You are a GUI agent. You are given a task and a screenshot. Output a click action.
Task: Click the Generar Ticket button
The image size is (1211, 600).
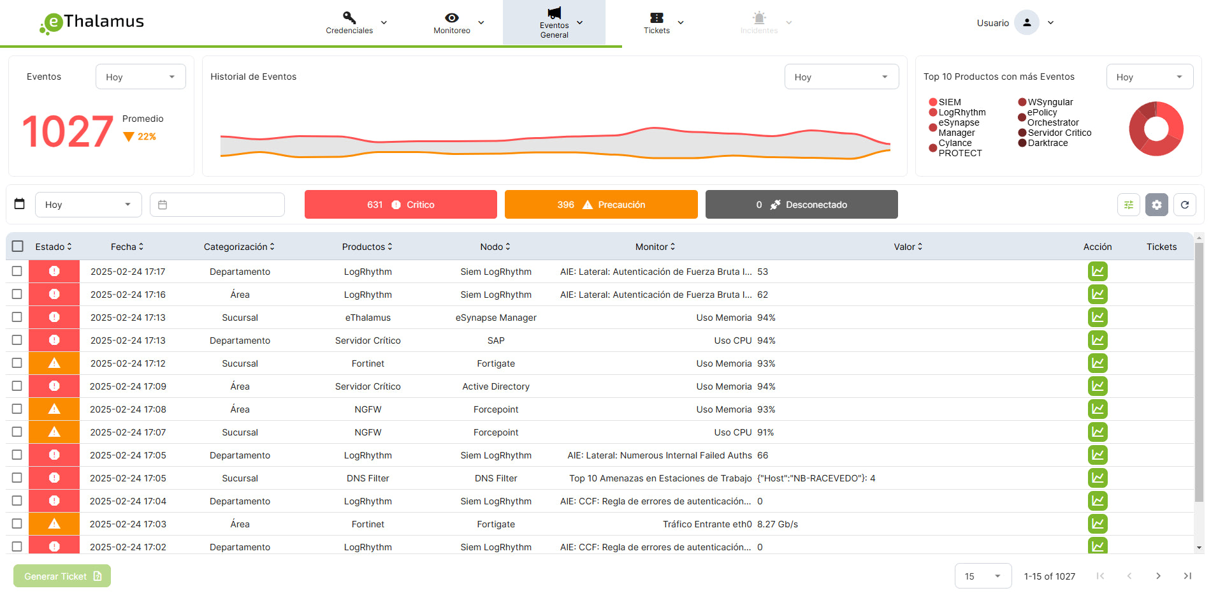[x=62, y=576]
